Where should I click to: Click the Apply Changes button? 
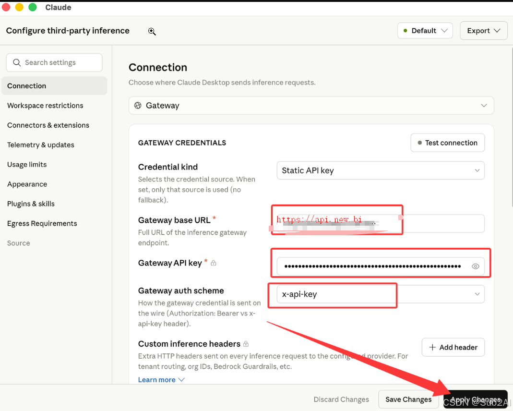tap(476, 399)
